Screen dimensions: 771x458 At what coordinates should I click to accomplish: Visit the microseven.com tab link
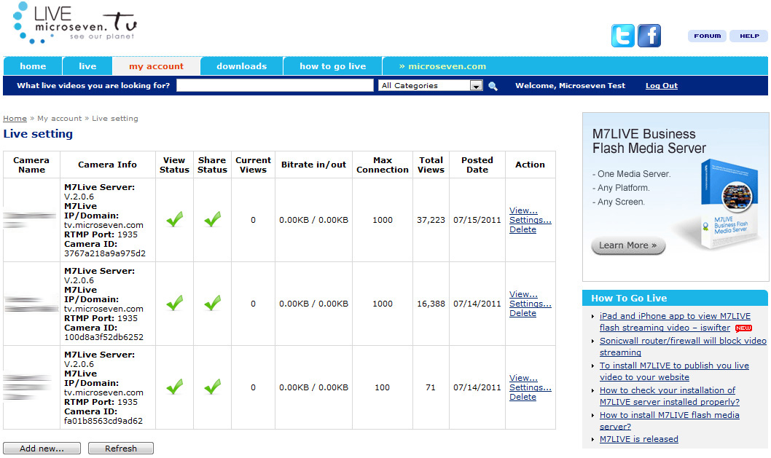point(442,66)
